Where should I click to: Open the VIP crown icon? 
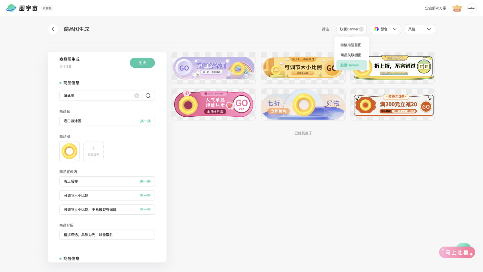pos(457,8)
